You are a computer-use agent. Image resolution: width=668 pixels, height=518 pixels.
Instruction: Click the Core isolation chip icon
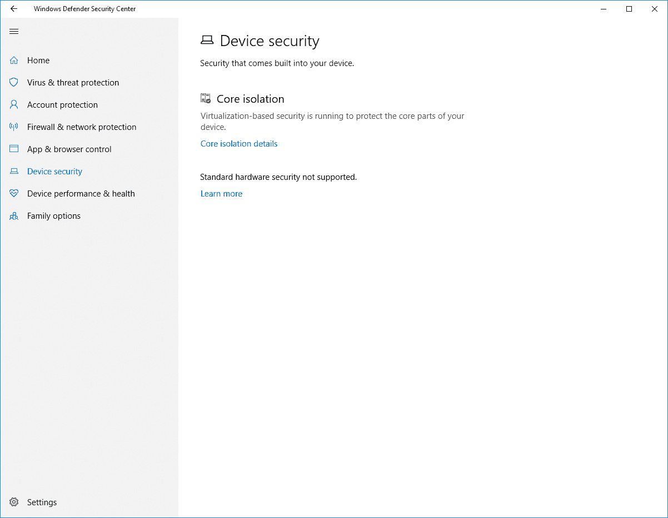tap(206, 98)
